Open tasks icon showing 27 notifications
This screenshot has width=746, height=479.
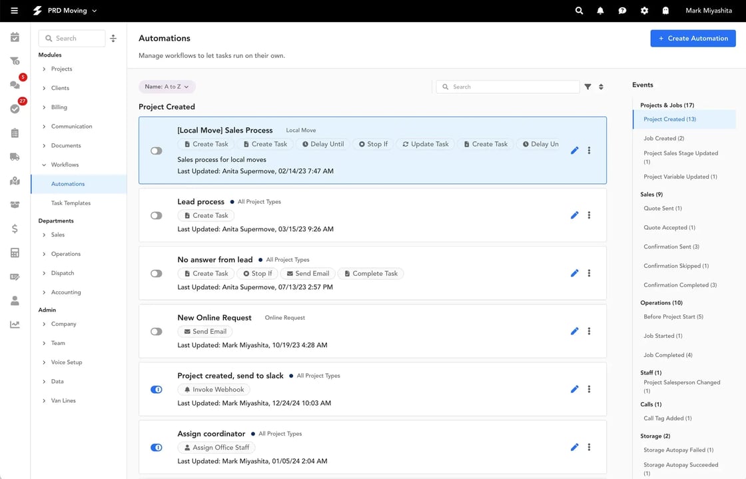(x=15, y=108)
